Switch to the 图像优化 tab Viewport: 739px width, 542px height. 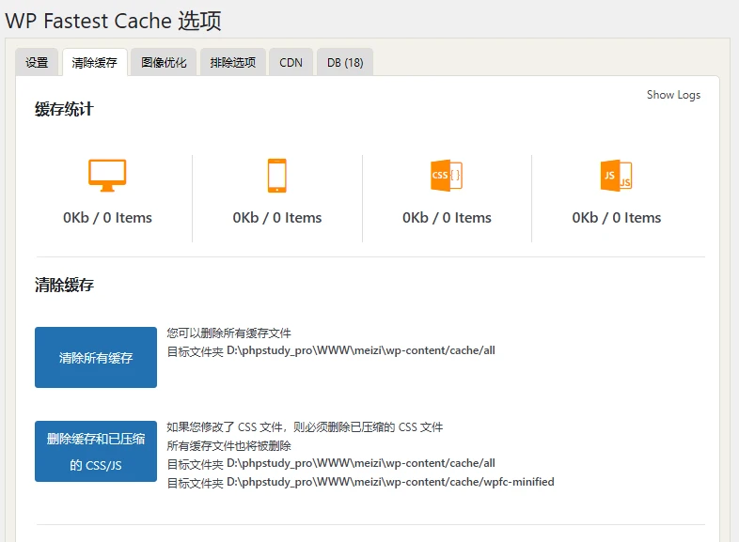164,62
